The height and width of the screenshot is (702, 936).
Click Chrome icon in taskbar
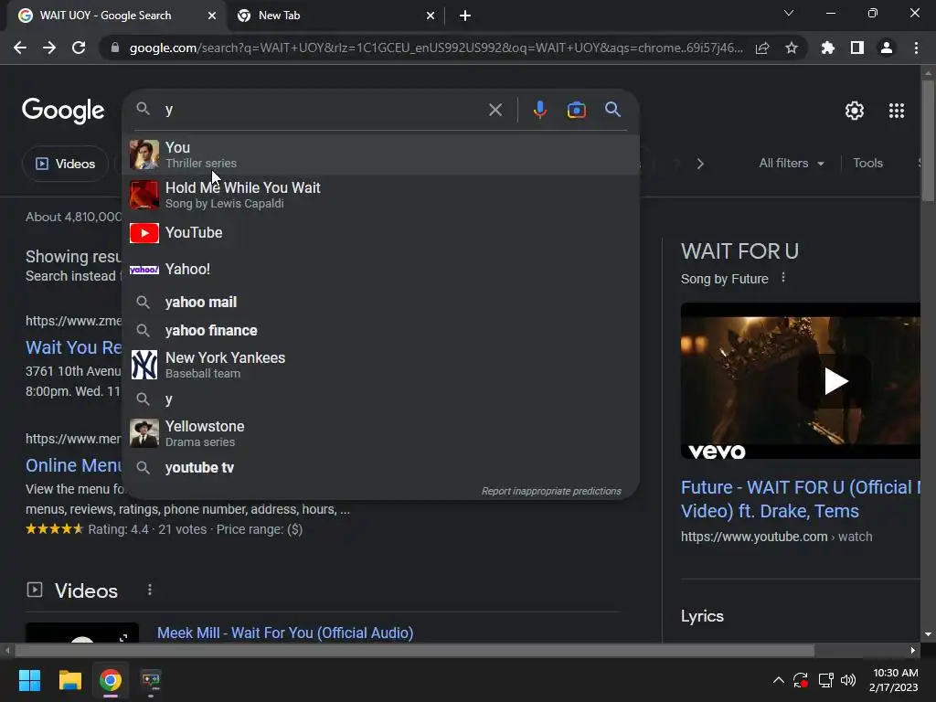[111, 680]
